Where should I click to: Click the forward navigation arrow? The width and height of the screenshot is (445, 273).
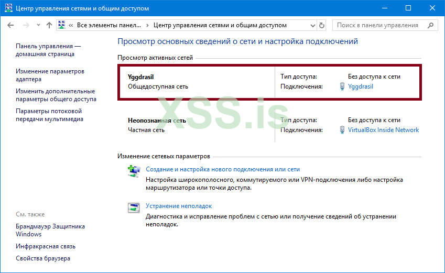click(x=26, y=25)
